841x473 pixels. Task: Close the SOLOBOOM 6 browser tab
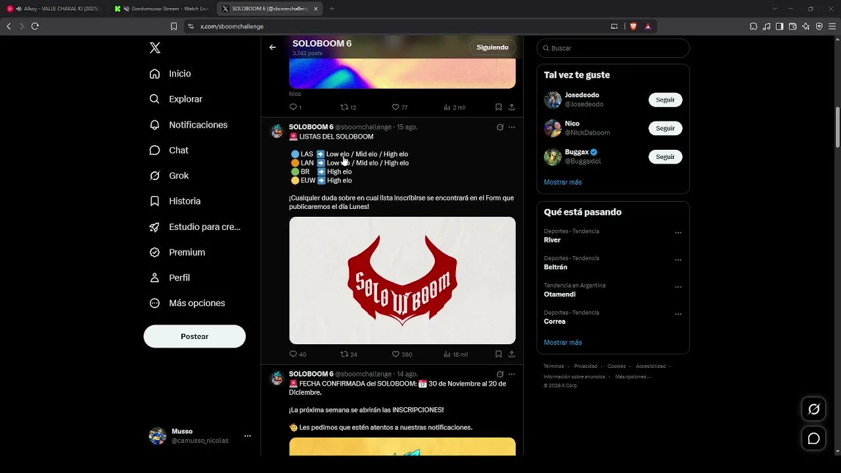click(315, 9)
